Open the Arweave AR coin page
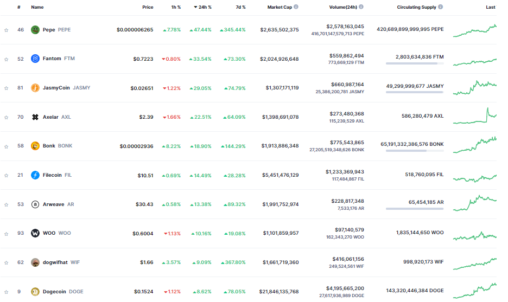The image size is (508, 302). [x=58, y=204]
